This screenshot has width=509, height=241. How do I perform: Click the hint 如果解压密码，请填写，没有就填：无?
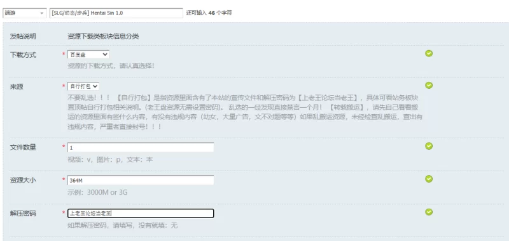pyautogui.click(x=123, y=226)
